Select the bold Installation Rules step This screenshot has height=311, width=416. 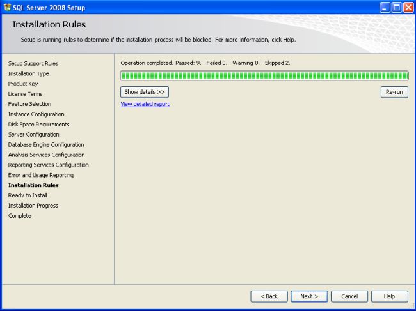point(33,185)
